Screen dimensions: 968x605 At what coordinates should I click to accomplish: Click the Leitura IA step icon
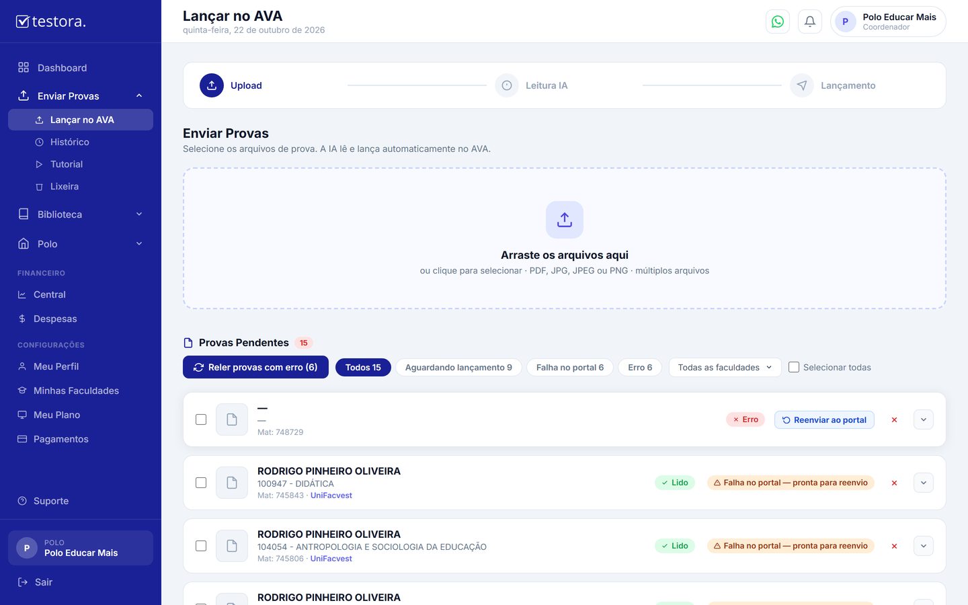(x=507, y=85)
